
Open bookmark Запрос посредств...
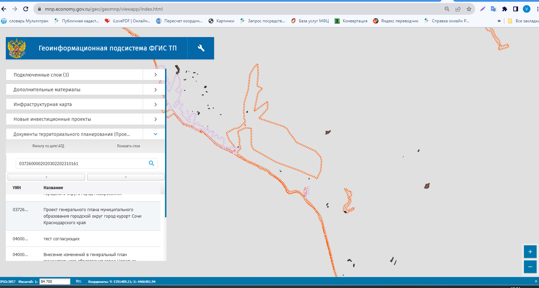pyautogui.click(x=262, y=21)
